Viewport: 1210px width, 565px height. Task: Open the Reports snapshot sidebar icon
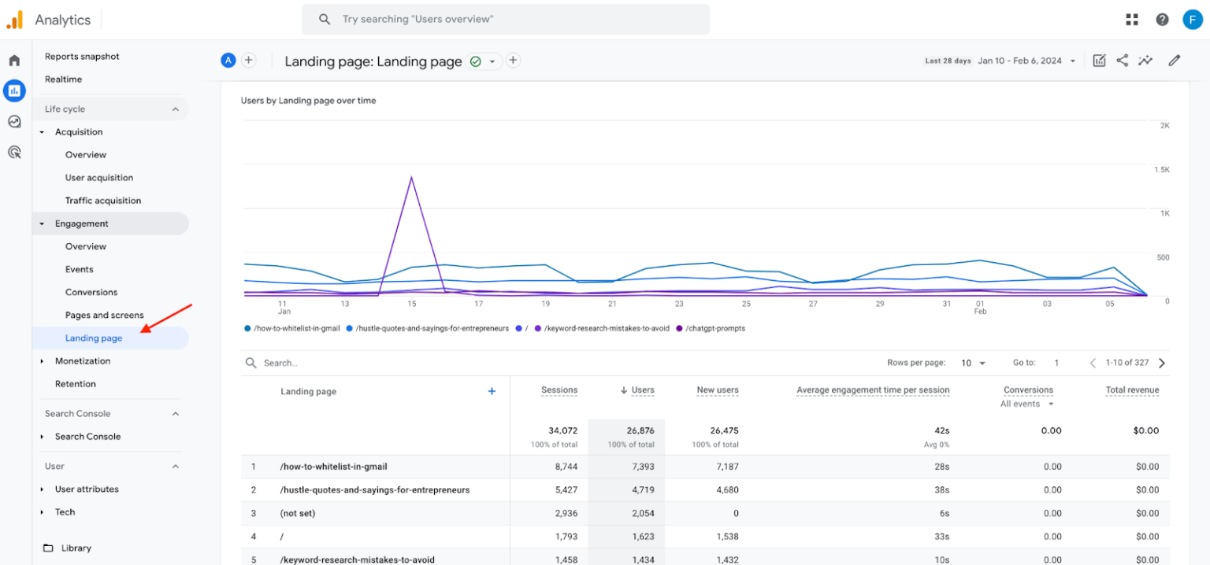point(14,90)
